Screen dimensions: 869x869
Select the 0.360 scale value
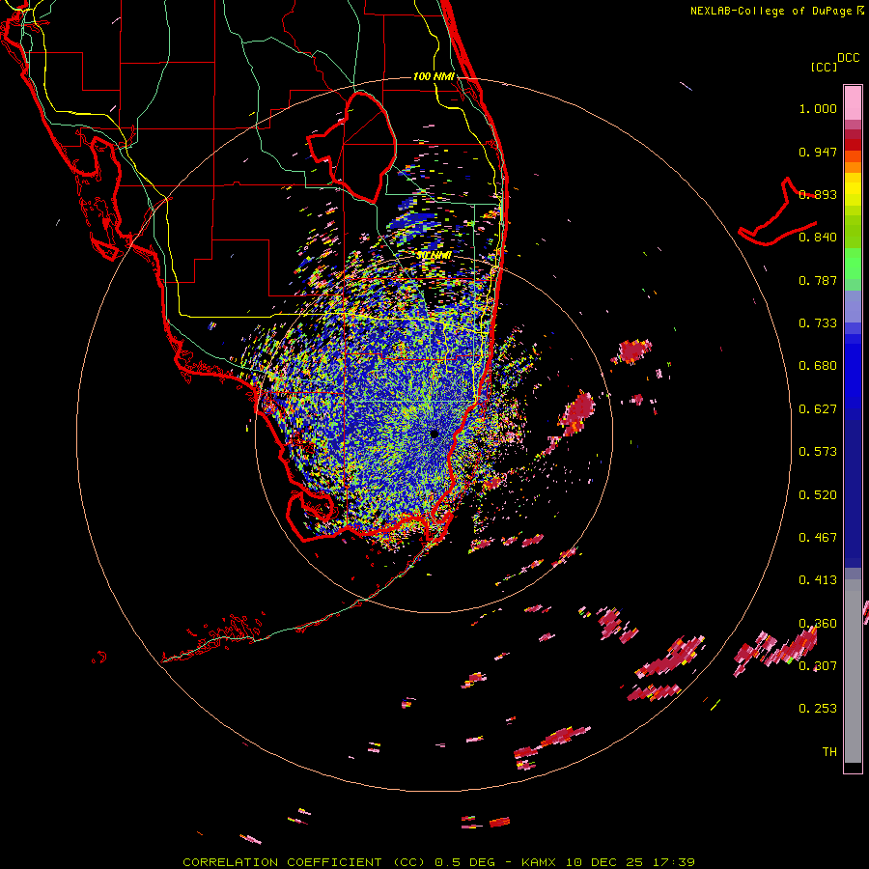(x=818, y=624)
